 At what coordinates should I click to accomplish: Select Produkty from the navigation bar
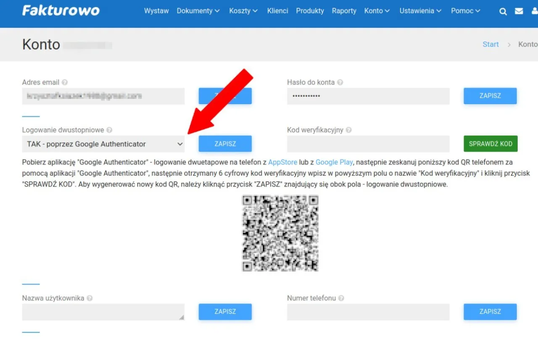(310, 11)
